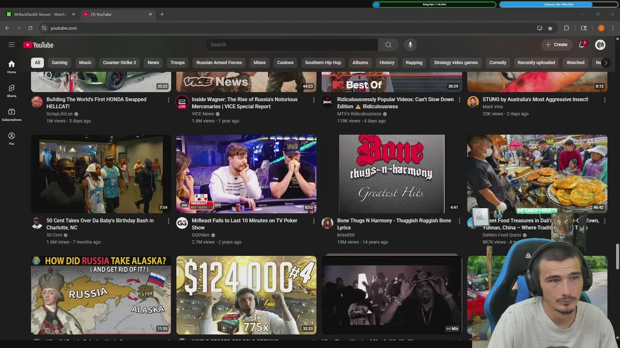Open options for Honda Swapped Hellcat video
This screenshot has width=620, height=348.
tap(169, 100)
